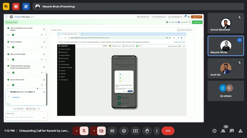Screen dimensions: 247x138
Task: Expand audio settings arrow beside microphone
Action: [x=77, y=131]
